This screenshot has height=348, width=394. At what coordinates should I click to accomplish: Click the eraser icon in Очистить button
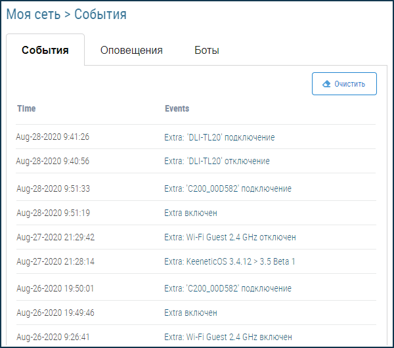[326, 84]
